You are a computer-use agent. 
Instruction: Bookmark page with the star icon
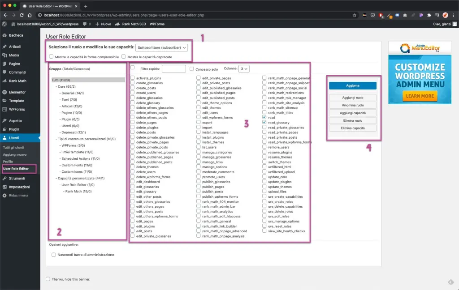tap(355, 15)
